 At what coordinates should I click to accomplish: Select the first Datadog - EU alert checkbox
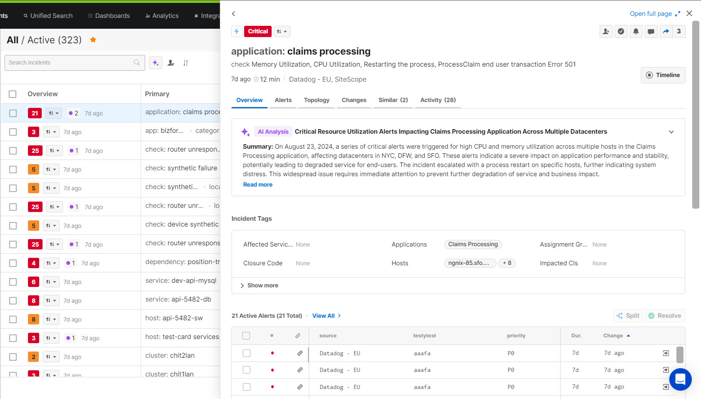pos(247,353)
